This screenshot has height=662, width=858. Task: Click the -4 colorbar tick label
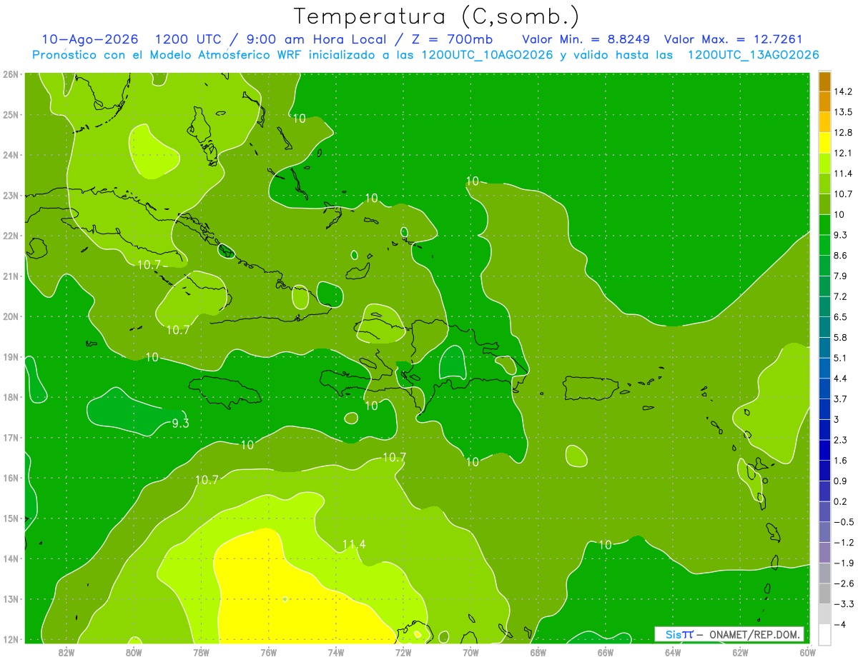[840, 623]
